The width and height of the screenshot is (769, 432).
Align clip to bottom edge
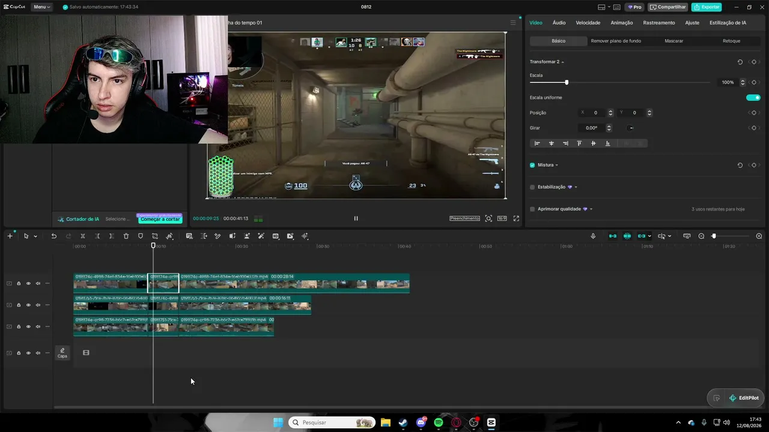tap(607, 143)
